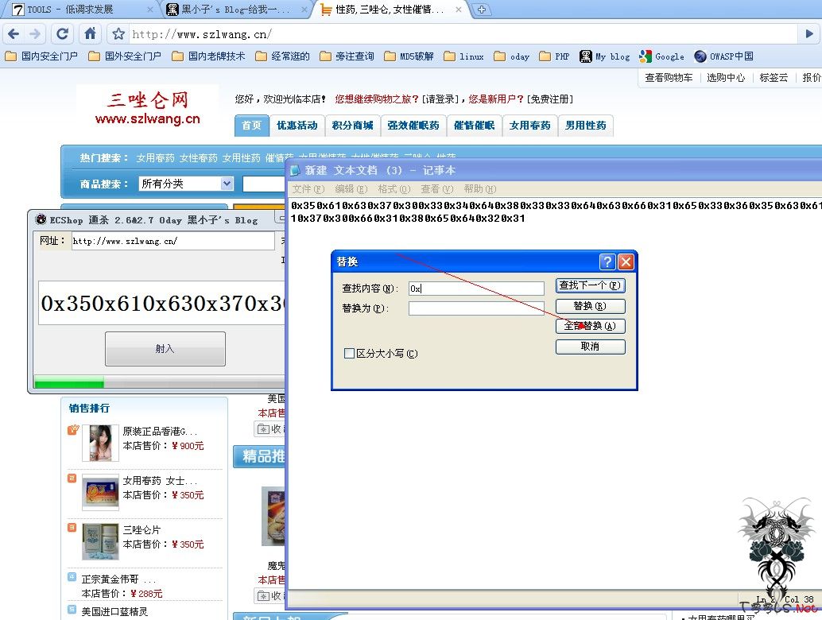The height and width of the screenshot is (620, 822).
Task: Click the browser address bar
Action: point(461,34)
